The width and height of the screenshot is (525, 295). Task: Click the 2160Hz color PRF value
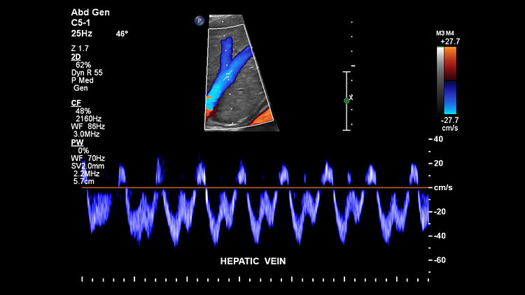pos(89,119)
